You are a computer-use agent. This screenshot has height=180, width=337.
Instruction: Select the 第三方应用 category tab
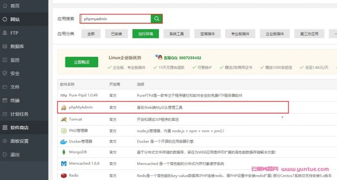pyautogui.click(x=309, y=34)
